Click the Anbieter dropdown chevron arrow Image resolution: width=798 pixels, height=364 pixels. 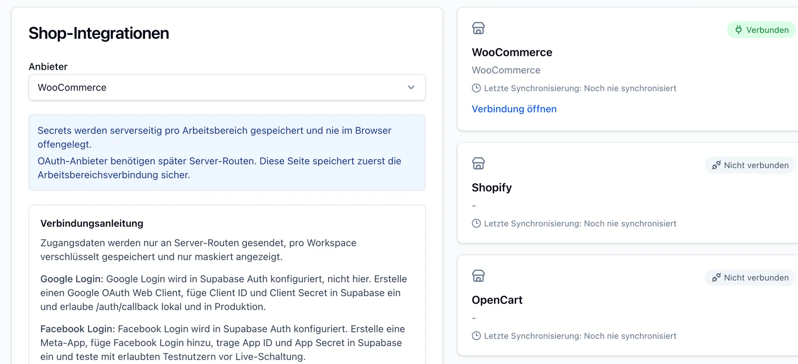tap(411, 88)
